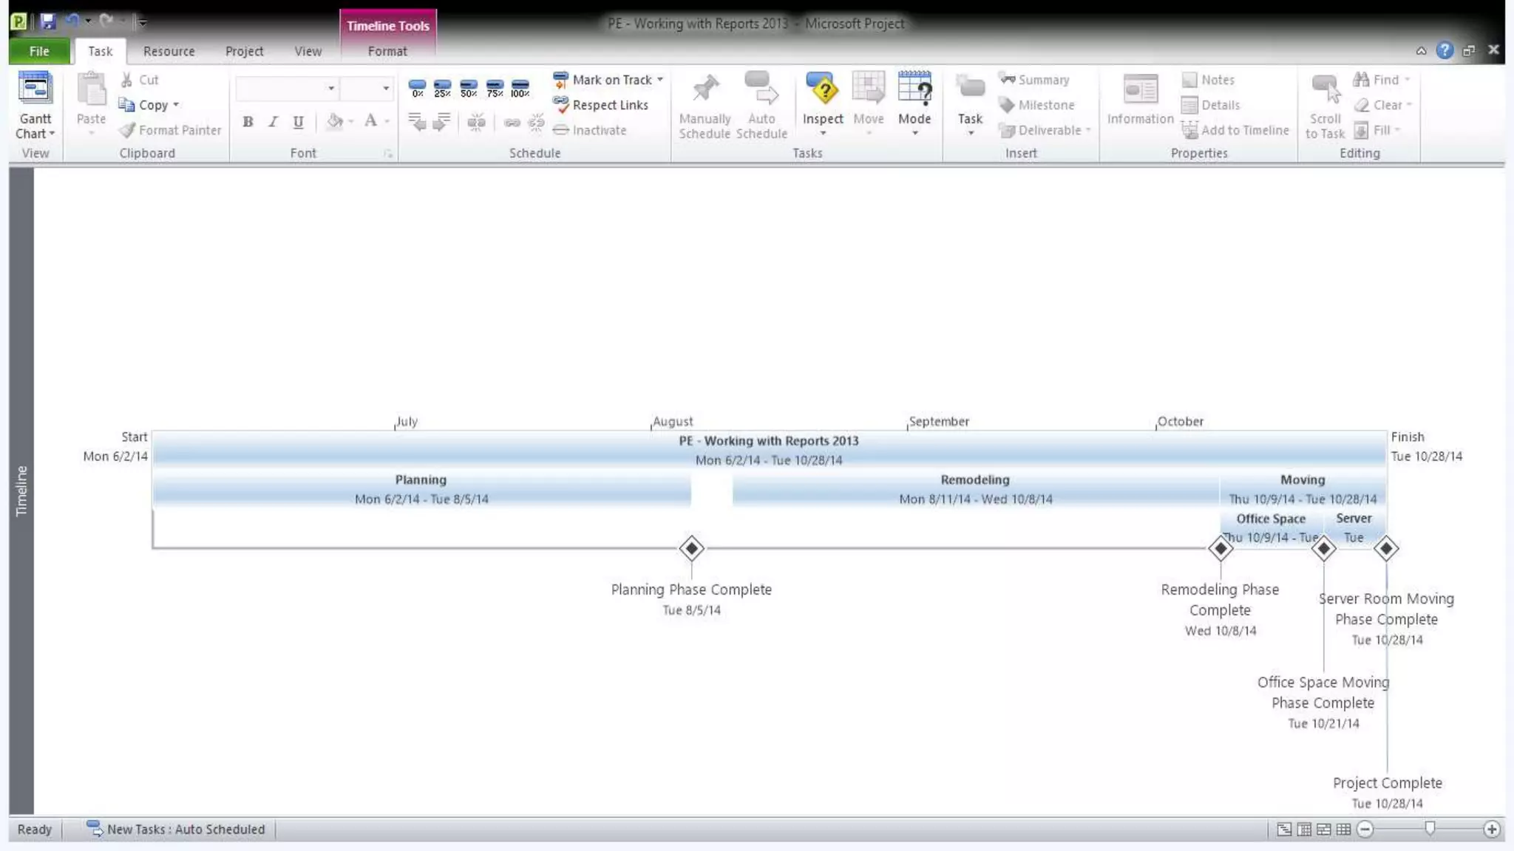1514x851 pixels.
Task: Toggle underline formatting
Action: (x=298, y=122)
